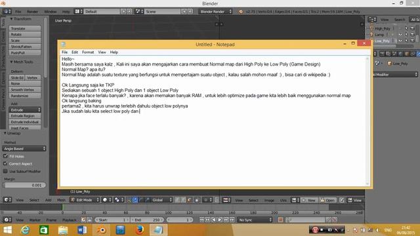The image size is (420, 236).
Task: Click the Shrink/Fatten button
Action: pos(25,47)
